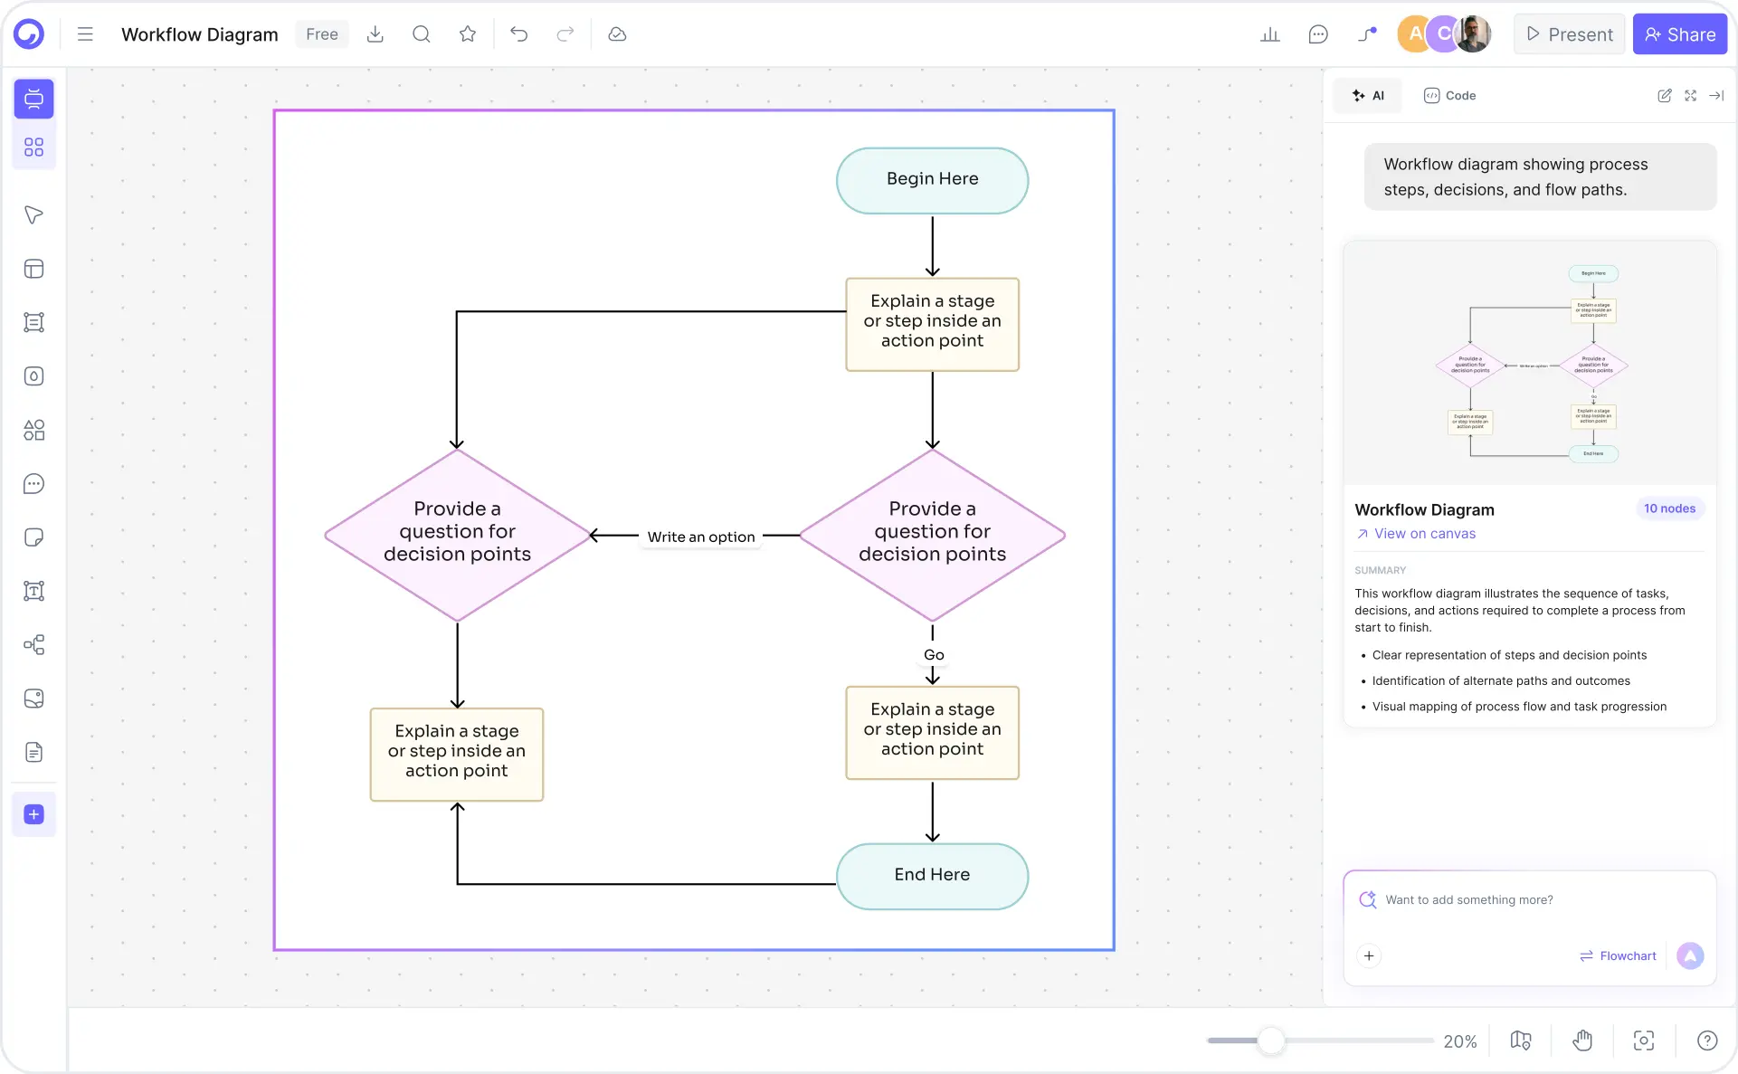Select the Begin Here node
This screenshot has width=1738, height=1074.
[x=932, y=180]
